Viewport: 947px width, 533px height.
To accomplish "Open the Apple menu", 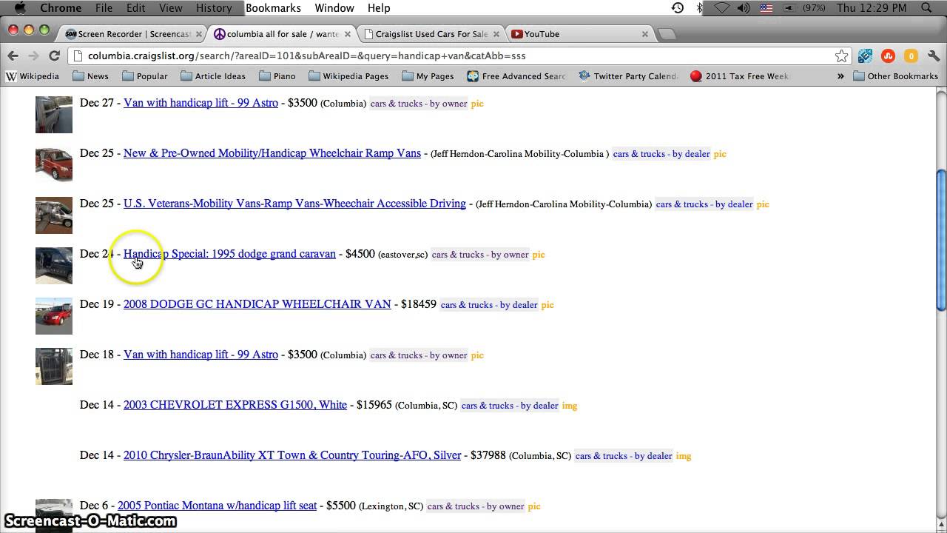I will [20, 7].
